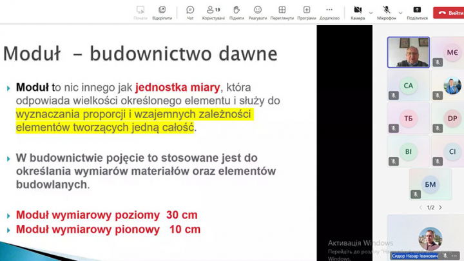Viewport: 464px width, 261px height.
Task: Go to previous page of participants
Action: coord(421,208)
